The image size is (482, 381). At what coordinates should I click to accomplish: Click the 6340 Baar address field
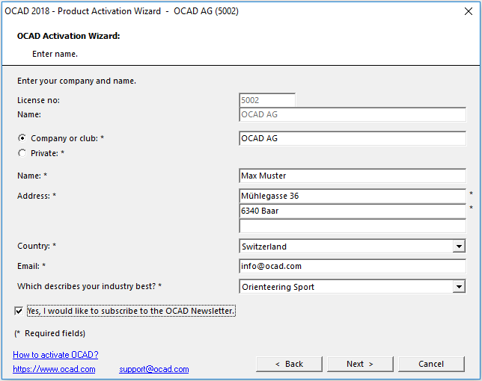(353, 211)
